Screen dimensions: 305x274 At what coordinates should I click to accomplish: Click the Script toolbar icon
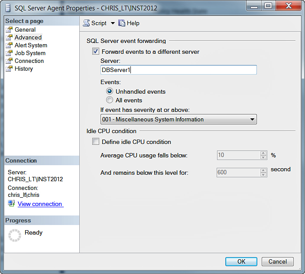pos(87,23)
